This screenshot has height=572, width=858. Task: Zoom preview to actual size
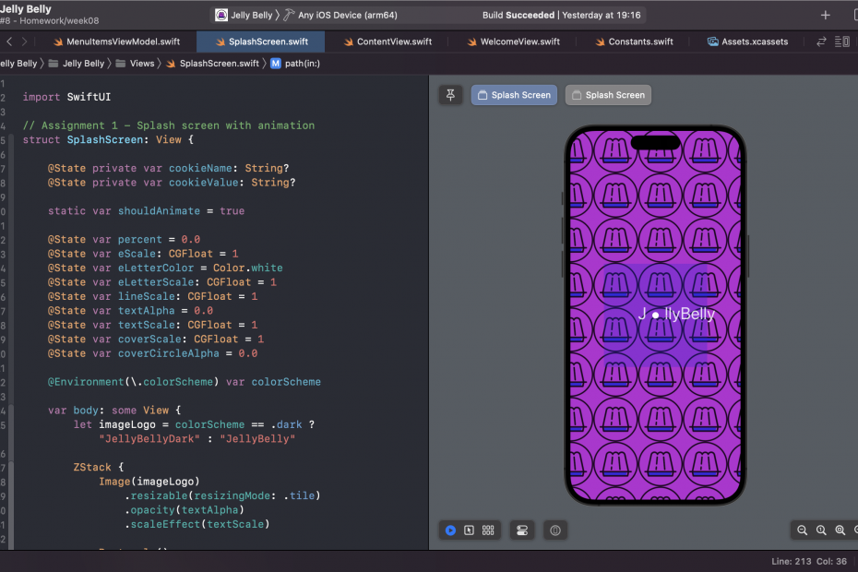pyautogui.click(x=821, y=530)
